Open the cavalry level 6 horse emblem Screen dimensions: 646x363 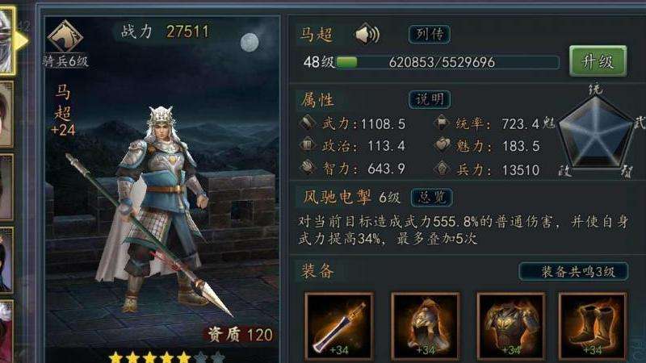tap(65, 36)
